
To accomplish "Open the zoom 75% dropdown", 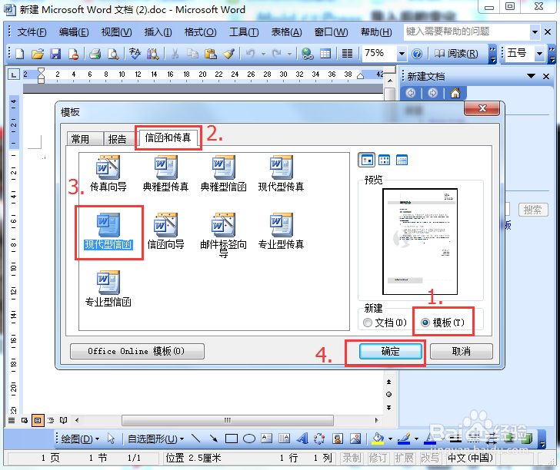I will click(x=402, y=54).
